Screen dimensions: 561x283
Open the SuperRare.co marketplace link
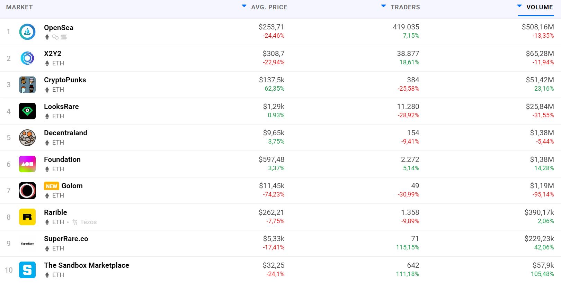click(x=66, y=239)
